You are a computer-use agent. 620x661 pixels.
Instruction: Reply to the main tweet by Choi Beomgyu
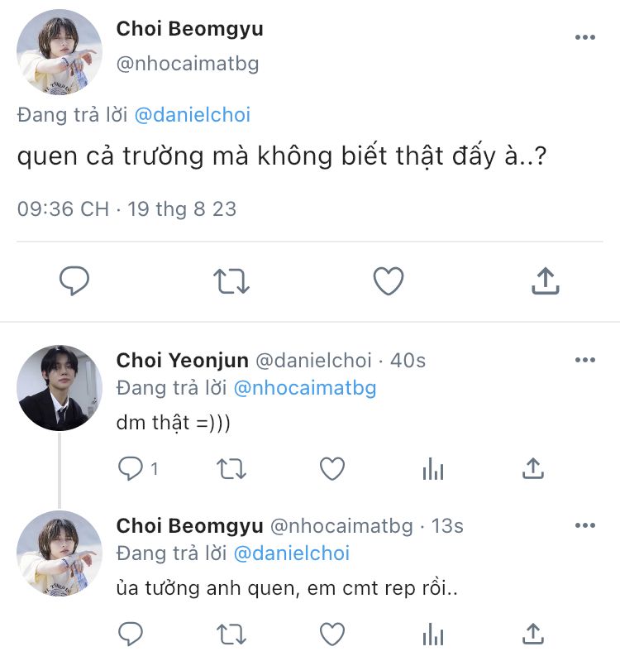74,281
